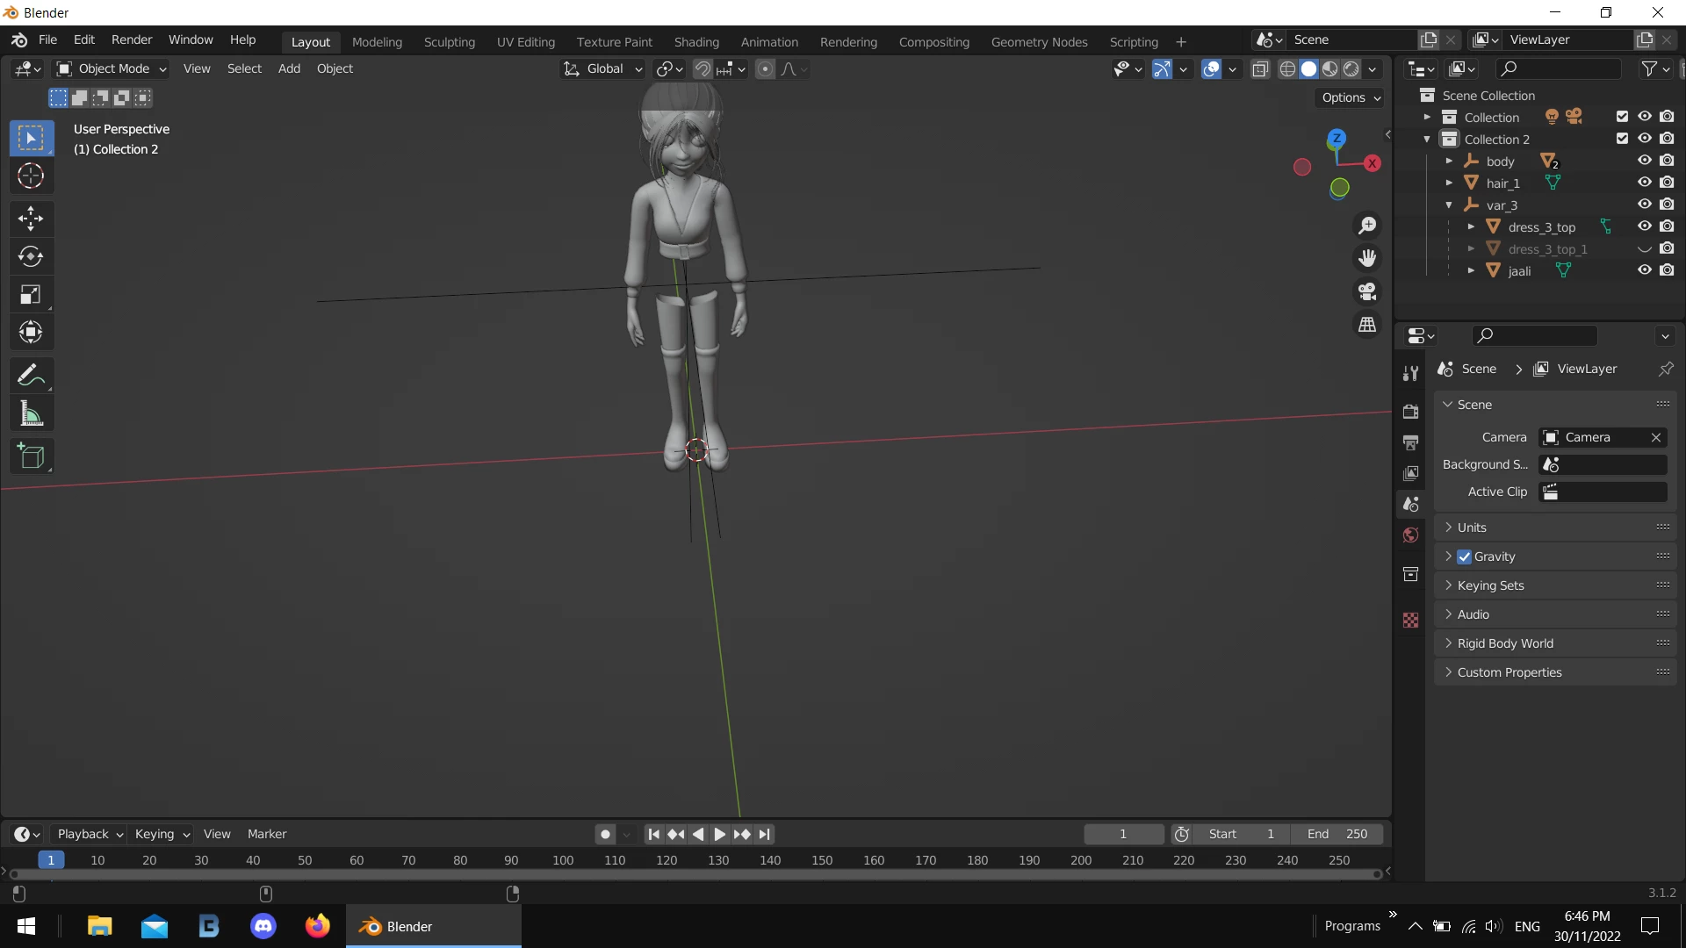Screen dimensions: 1686x948
Task: Open Object Mode dropdown
Action: [112, 68]
